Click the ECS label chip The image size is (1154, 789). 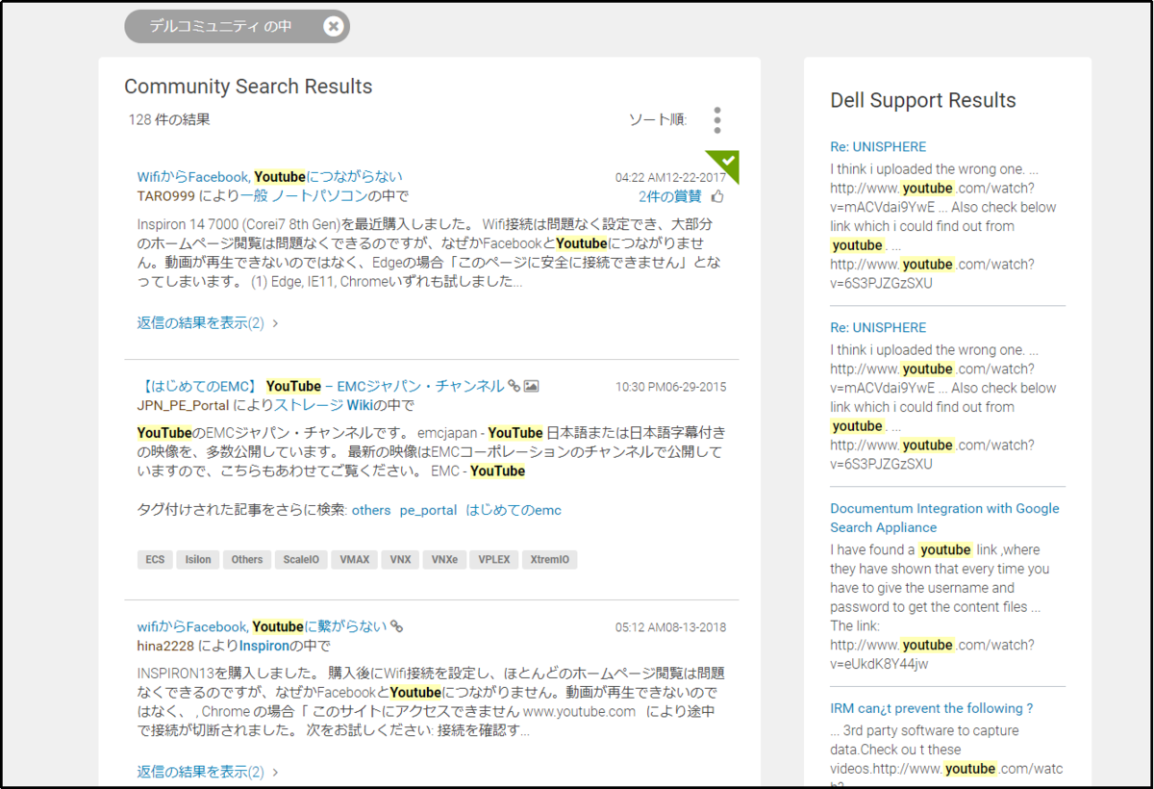155,560
